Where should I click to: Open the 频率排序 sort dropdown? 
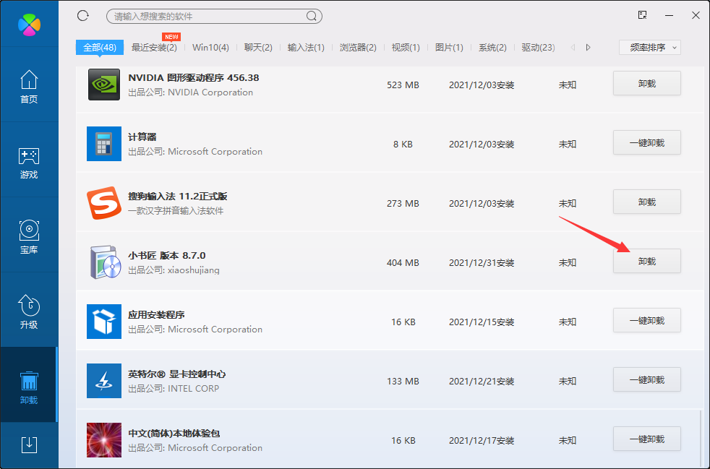(x=650, y=48)
